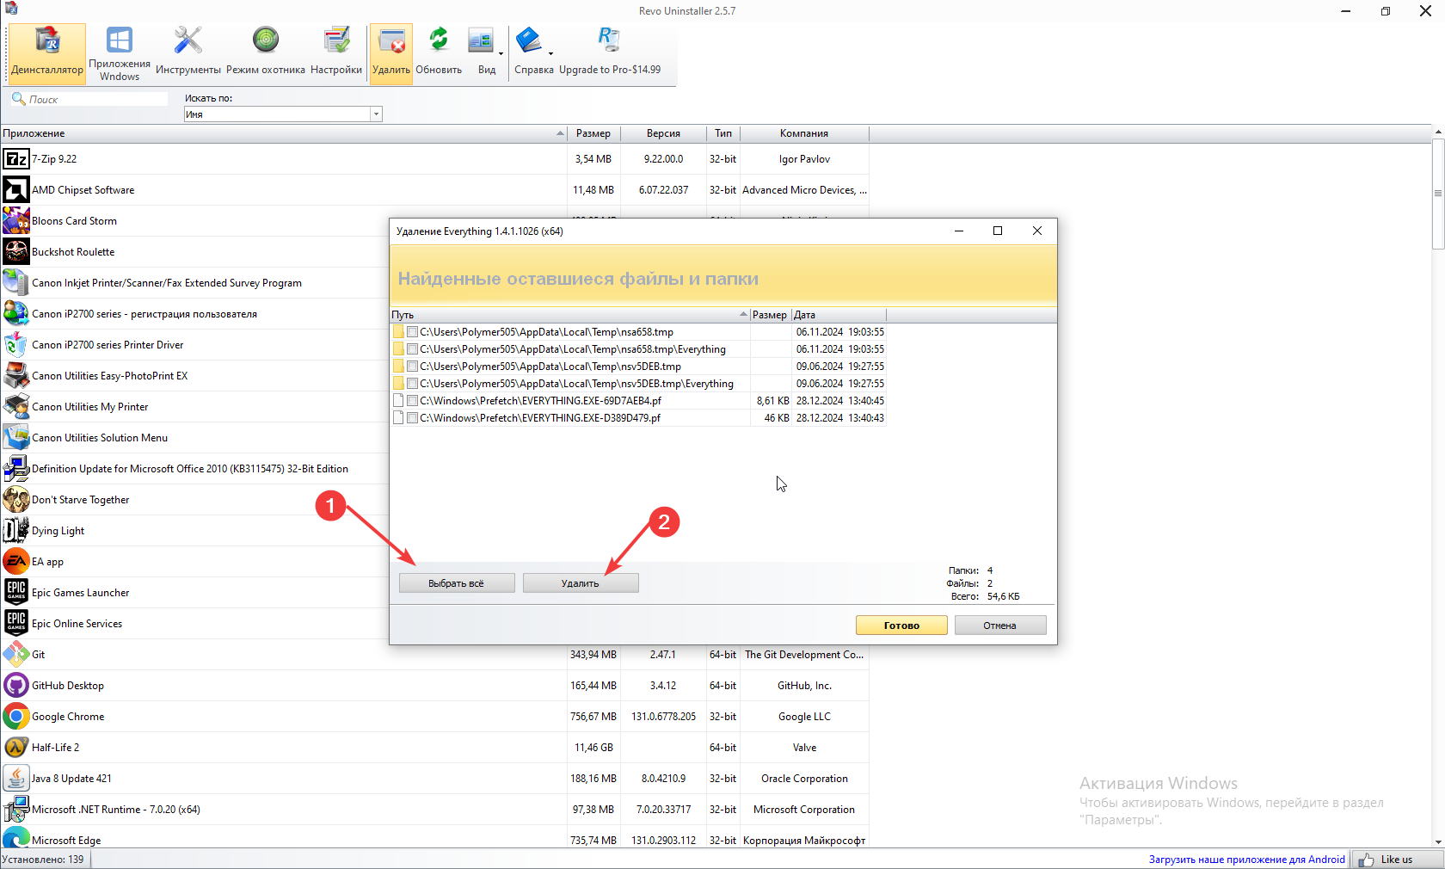Select the Git application icon
Image resolution: width=1445 pixels, height=869 pixels.
click(15, 655)
